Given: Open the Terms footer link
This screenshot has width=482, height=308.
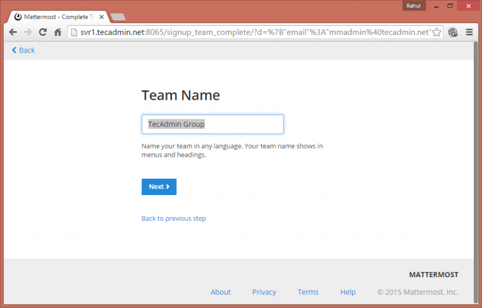Looking at the screenshot, I should [308, 292].
